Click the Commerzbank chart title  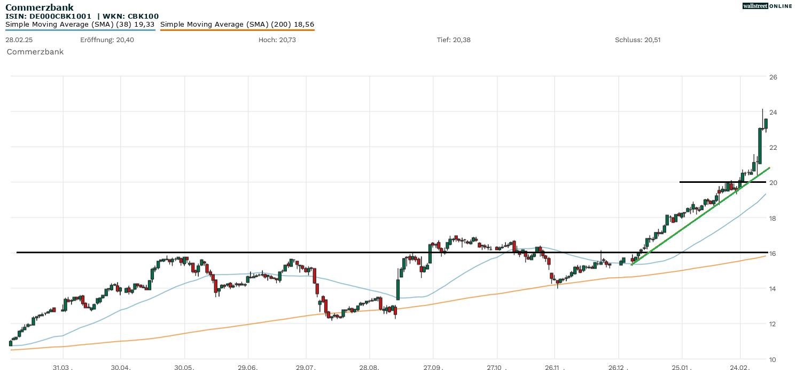point(40,7)
